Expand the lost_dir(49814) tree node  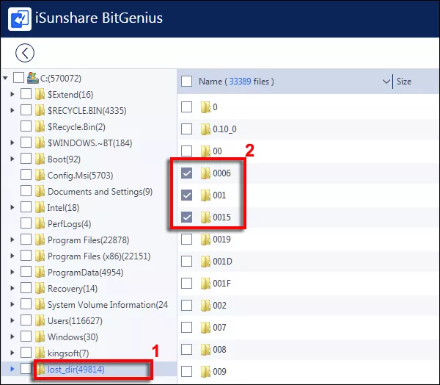click(x=12, y=369)
